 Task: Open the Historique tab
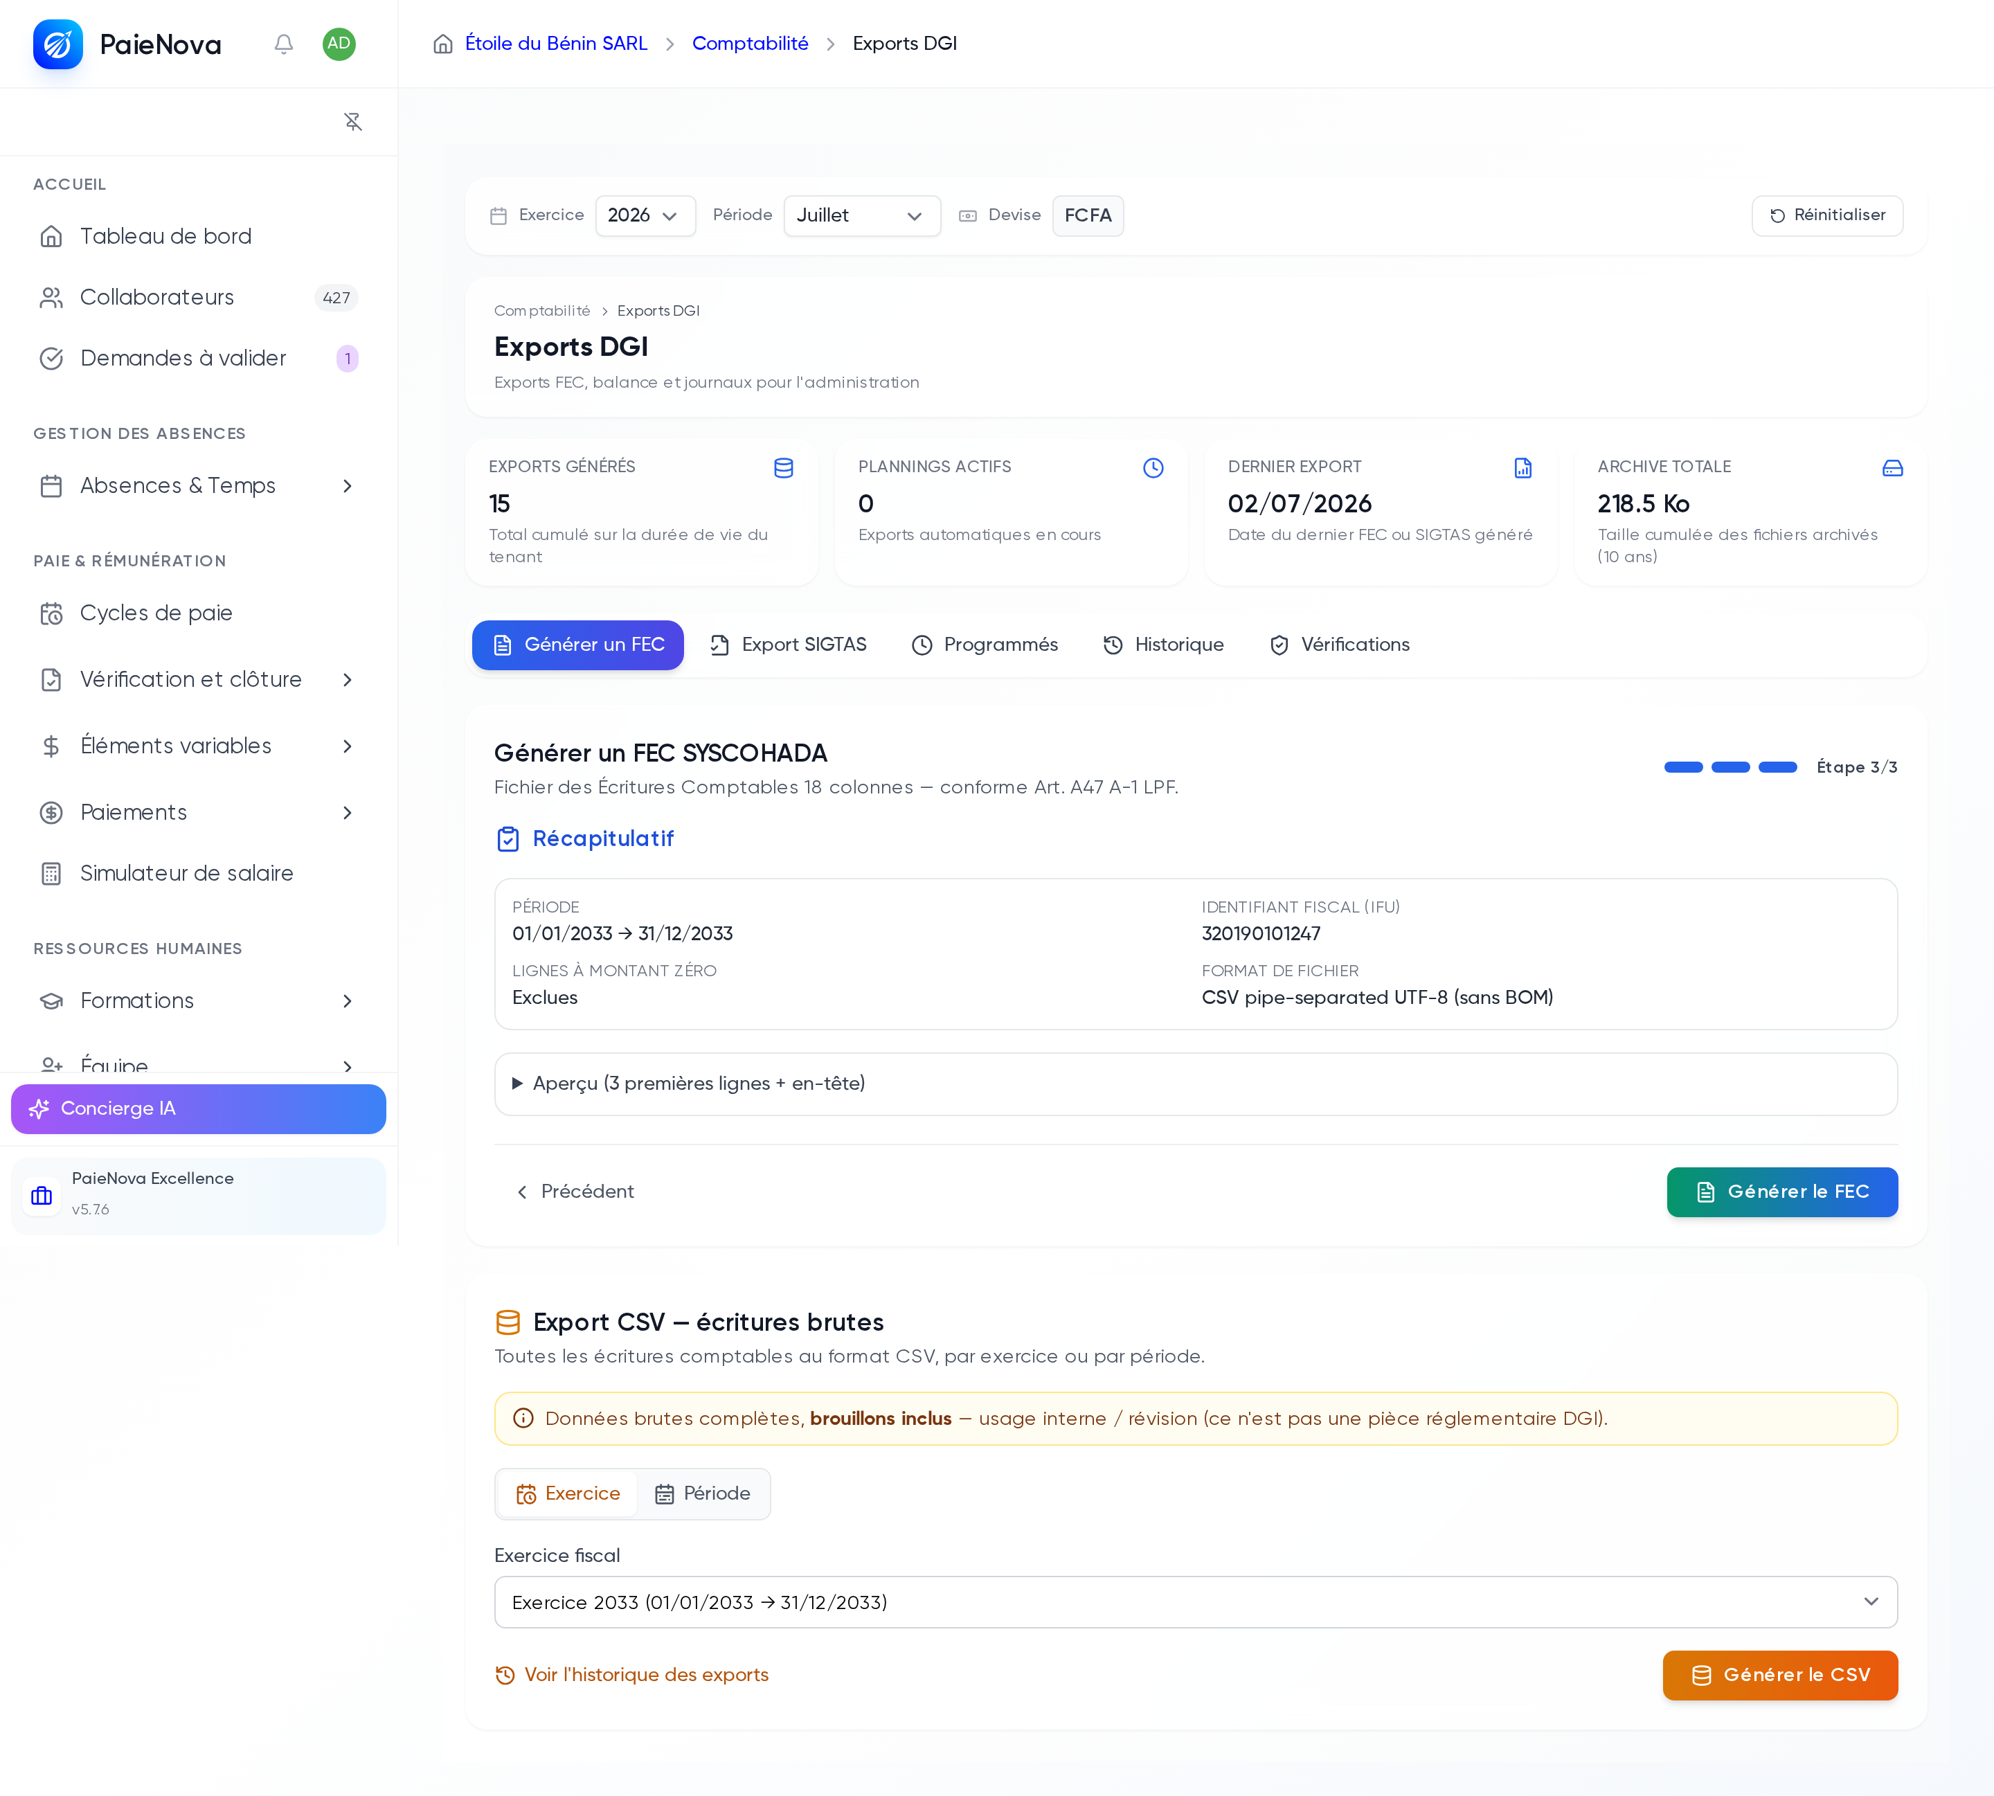[1163, 645]
